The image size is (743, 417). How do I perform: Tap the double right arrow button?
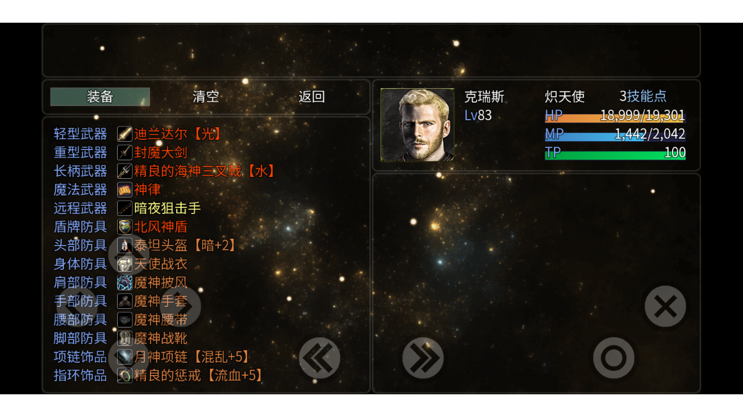[423, 358]
